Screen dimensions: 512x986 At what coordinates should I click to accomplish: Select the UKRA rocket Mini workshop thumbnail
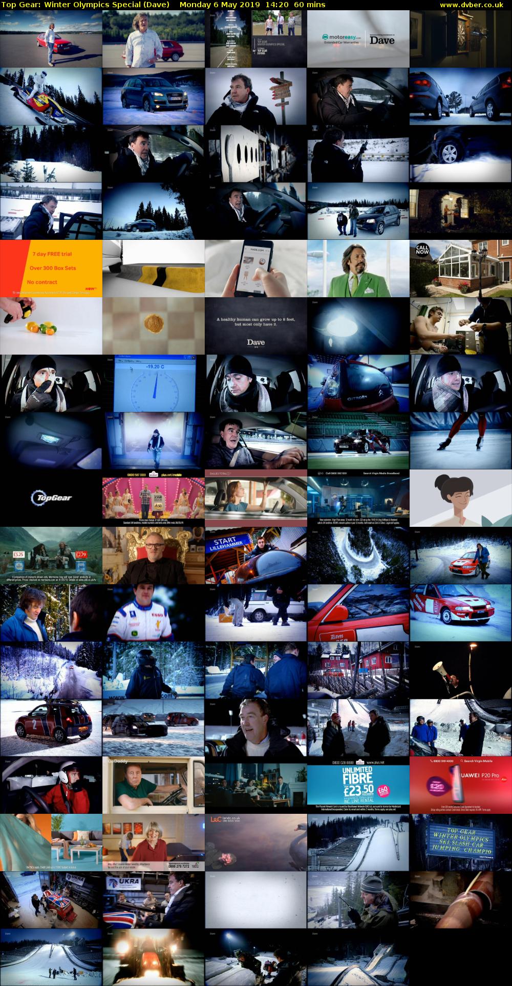tap(51, 900)
